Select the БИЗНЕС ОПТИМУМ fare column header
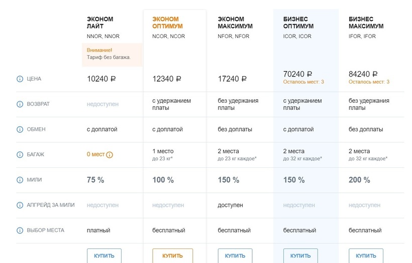The image size is (412, 263). [x=300, y=23]
